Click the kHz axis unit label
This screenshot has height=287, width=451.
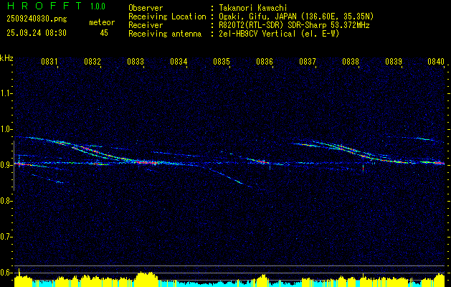[x=6, y=58]
